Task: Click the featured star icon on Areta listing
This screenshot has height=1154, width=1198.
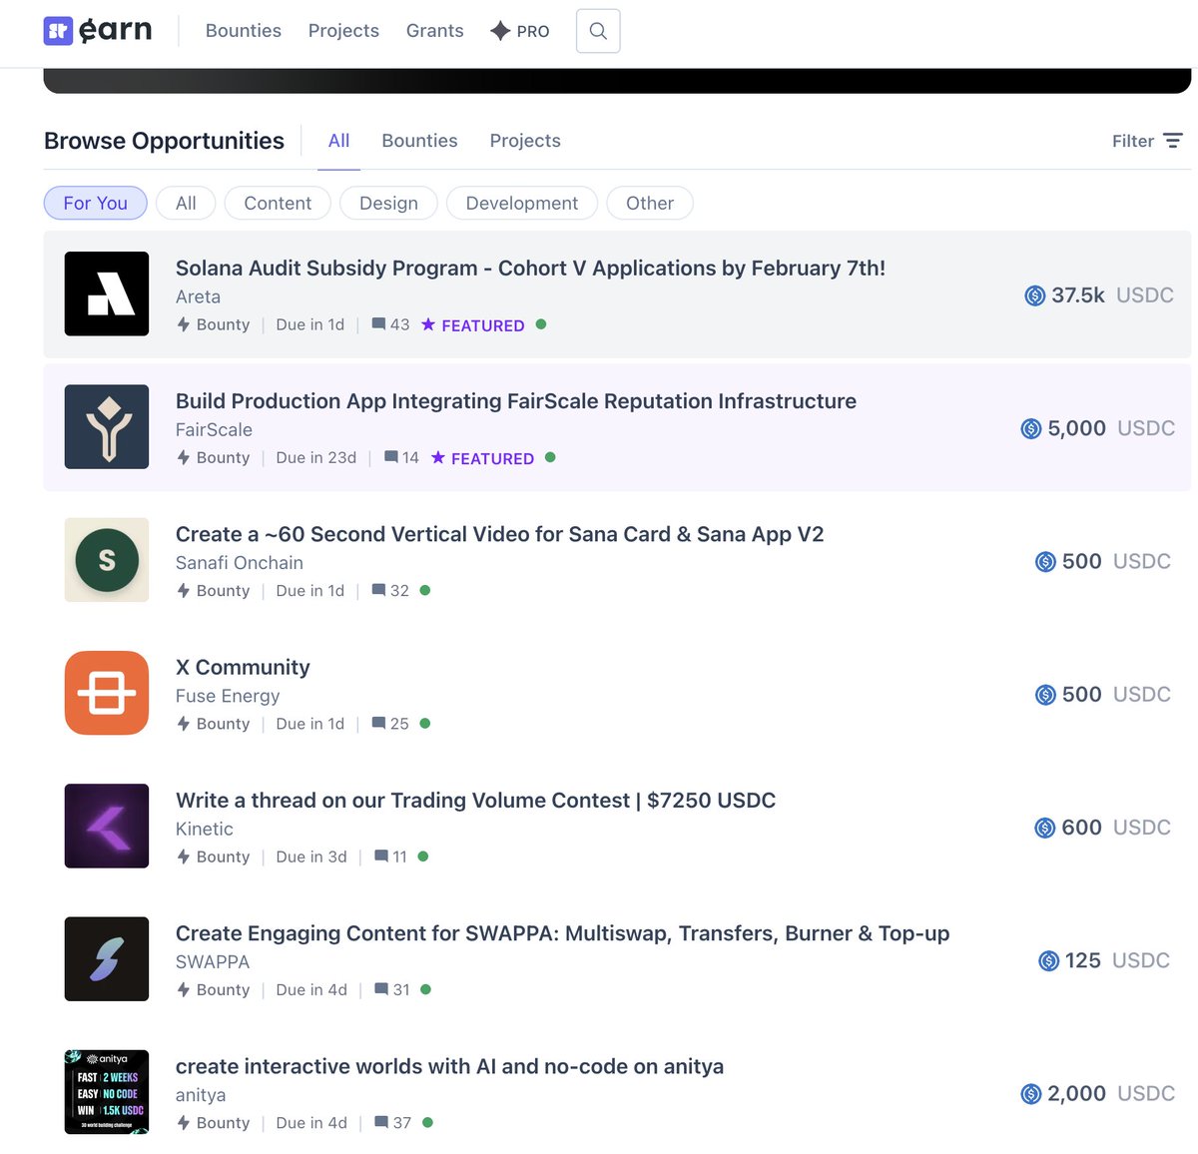Action: point(428,324)
